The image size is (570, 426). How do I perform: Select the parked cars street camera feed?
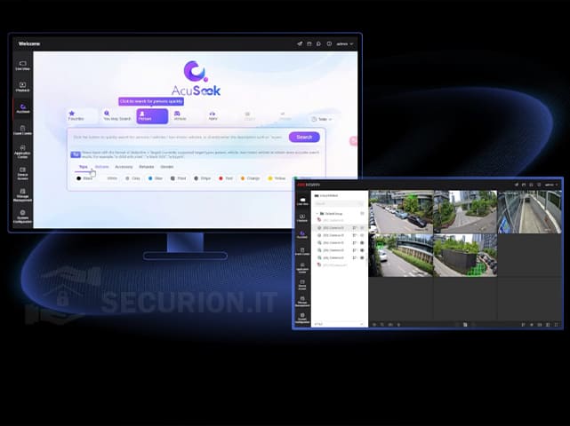[x=401, y=212]
